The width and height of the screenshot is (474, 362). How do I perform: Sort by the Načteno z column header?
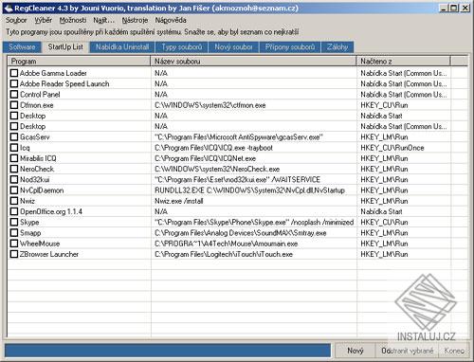point(404,61)
